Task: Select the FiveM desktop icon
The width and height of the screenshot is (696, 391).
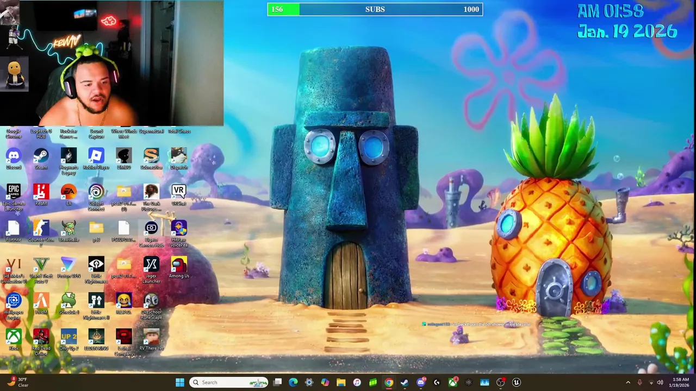Action: [41, 304]
